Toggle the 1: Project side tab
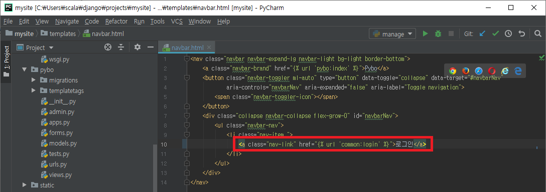This screenshot has width=546, height=192. click(x=7, y=61)
